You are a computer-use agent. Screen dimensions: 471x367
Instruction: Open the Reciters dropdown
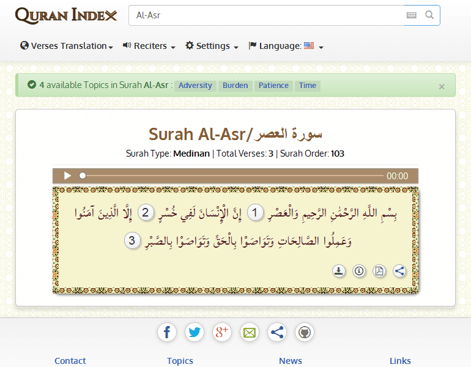coord(149,46)
